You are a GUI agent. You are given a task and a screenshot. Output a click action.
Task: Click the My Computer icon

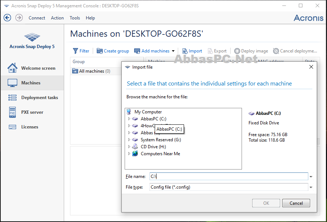tap(129, 112)
